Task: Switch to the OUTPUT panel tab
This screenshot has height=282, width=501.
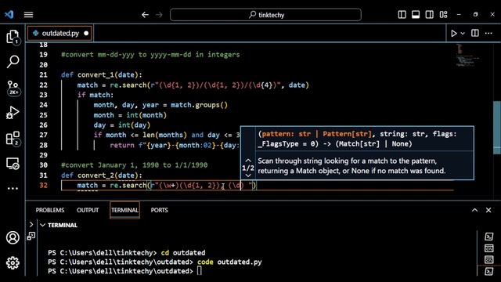Action: pos(88,210)
